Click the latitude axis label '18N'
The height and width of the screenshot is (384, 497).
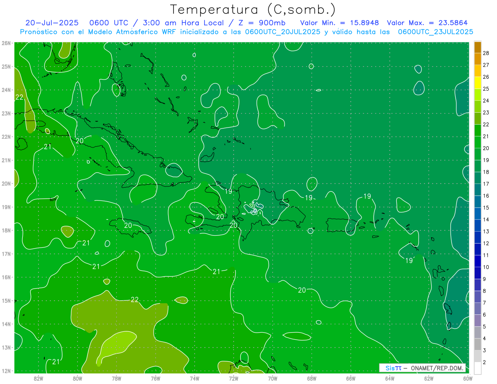pos(6,230)
